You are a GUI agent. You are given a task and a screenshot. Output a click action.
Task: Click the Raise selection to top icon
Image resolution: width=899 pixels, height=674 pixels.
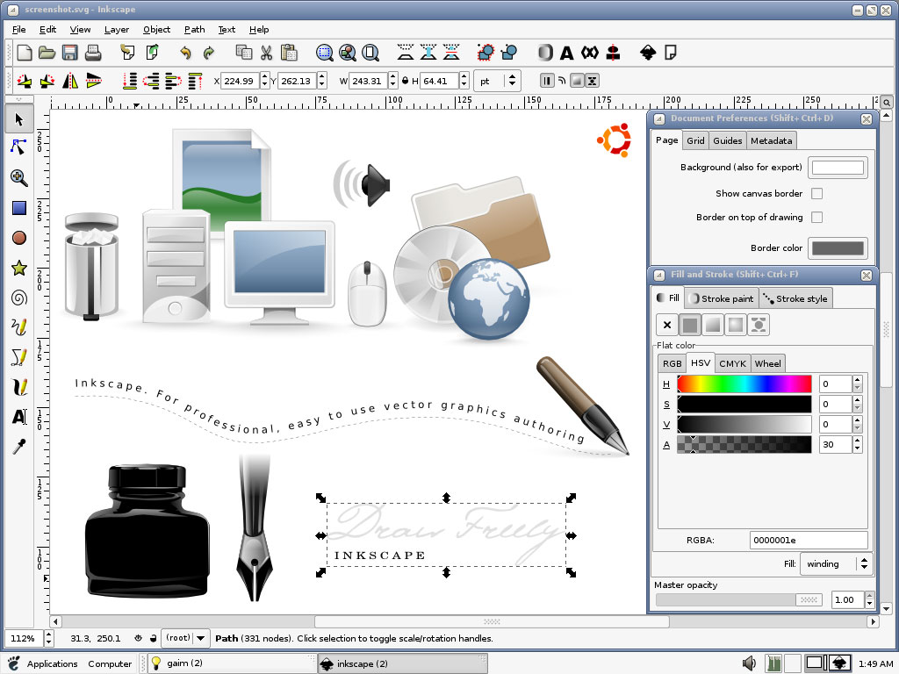coord(195,81)
